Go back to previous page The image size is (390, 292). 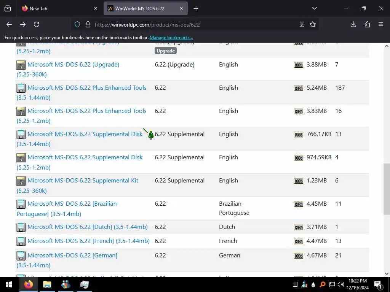[x=9, y=24]
